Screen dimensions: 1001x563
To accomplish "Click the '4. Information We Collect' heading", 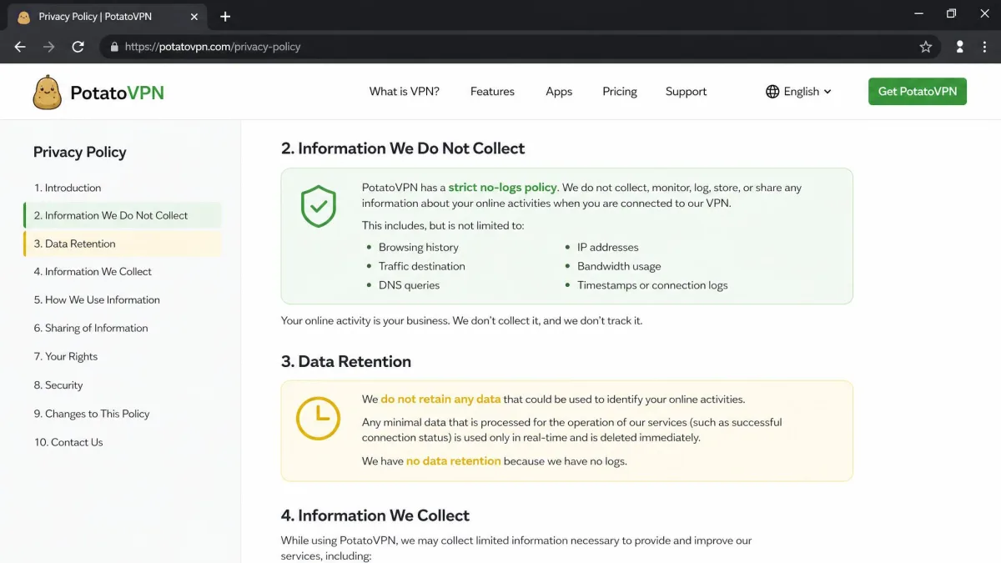I will click(375, 515).
